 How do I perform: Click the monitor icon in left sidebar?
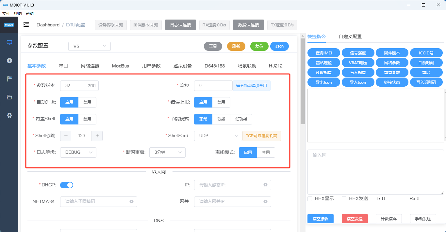[9, 43]
